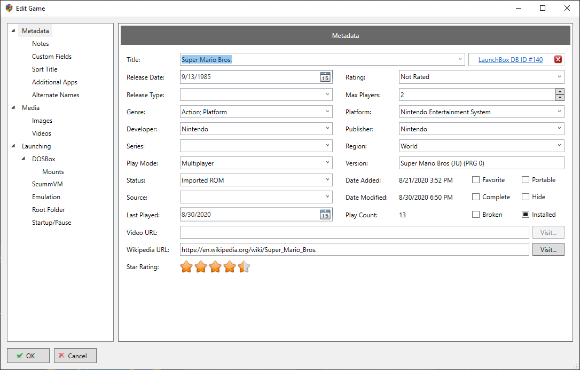This screenshot has height=370, width=580.
Task: Enable the Hide checkbox
Action: click(x=525, y=197)
